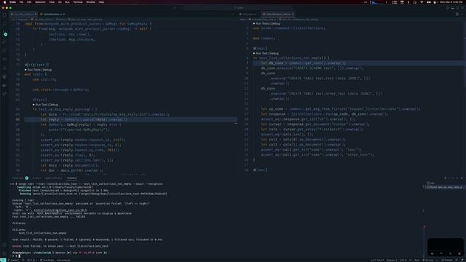This screenshot has height=262, width=466.
Task: Open the Terminal menu in menu bar
Action: coord(78,2)
